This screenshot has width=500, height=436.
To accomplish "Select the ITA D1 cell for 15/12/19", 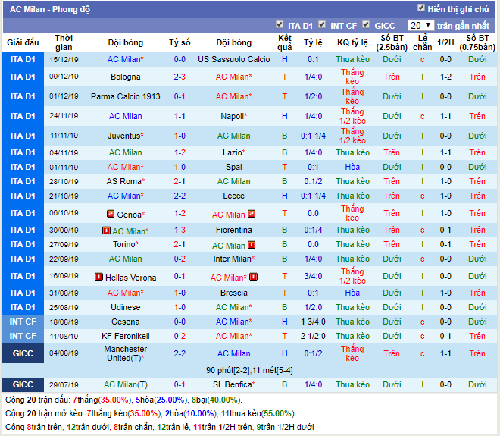I will pos(23,59).
